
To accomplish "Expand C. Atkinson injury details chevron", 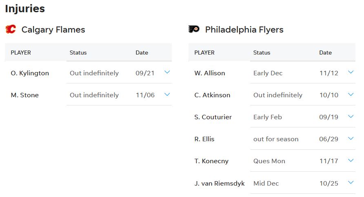I will click(351, 94).
